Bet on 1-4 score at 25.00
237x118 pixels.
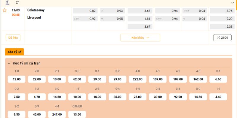[137, 97]
